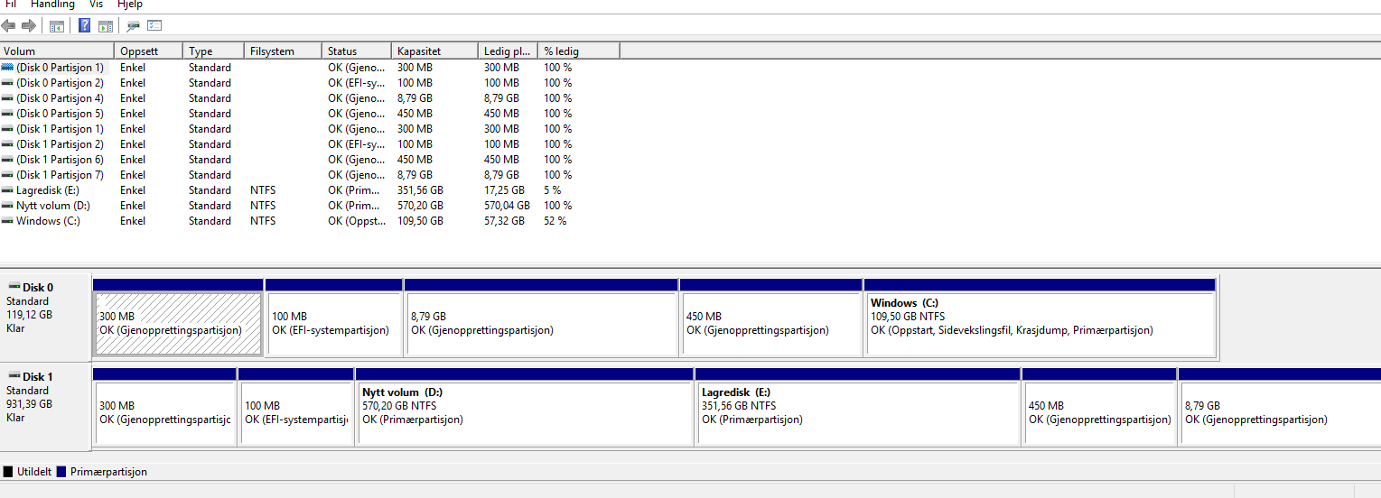Select the drive icon of Disk 1 Partisjon 2
The width and height of the screenshot is (1381, 498).
(7, 144)
